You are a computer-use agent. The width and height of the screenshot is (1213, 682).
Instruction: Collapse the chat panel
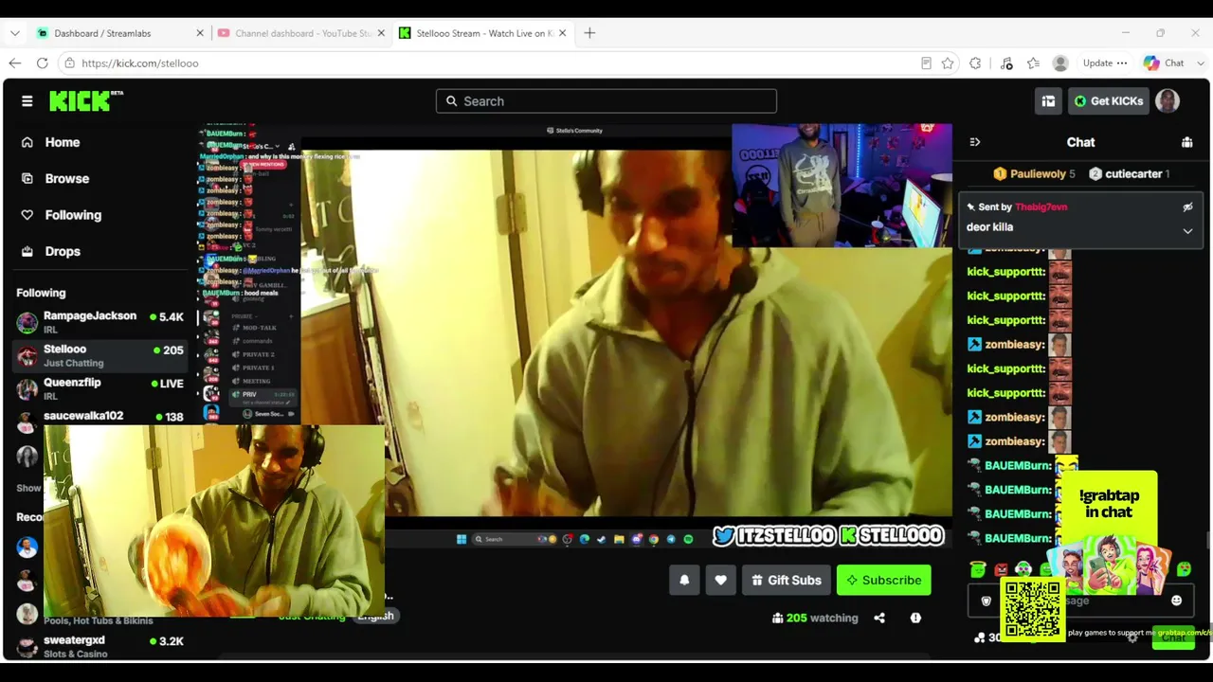pyautogui.click(x=975, y=142)
